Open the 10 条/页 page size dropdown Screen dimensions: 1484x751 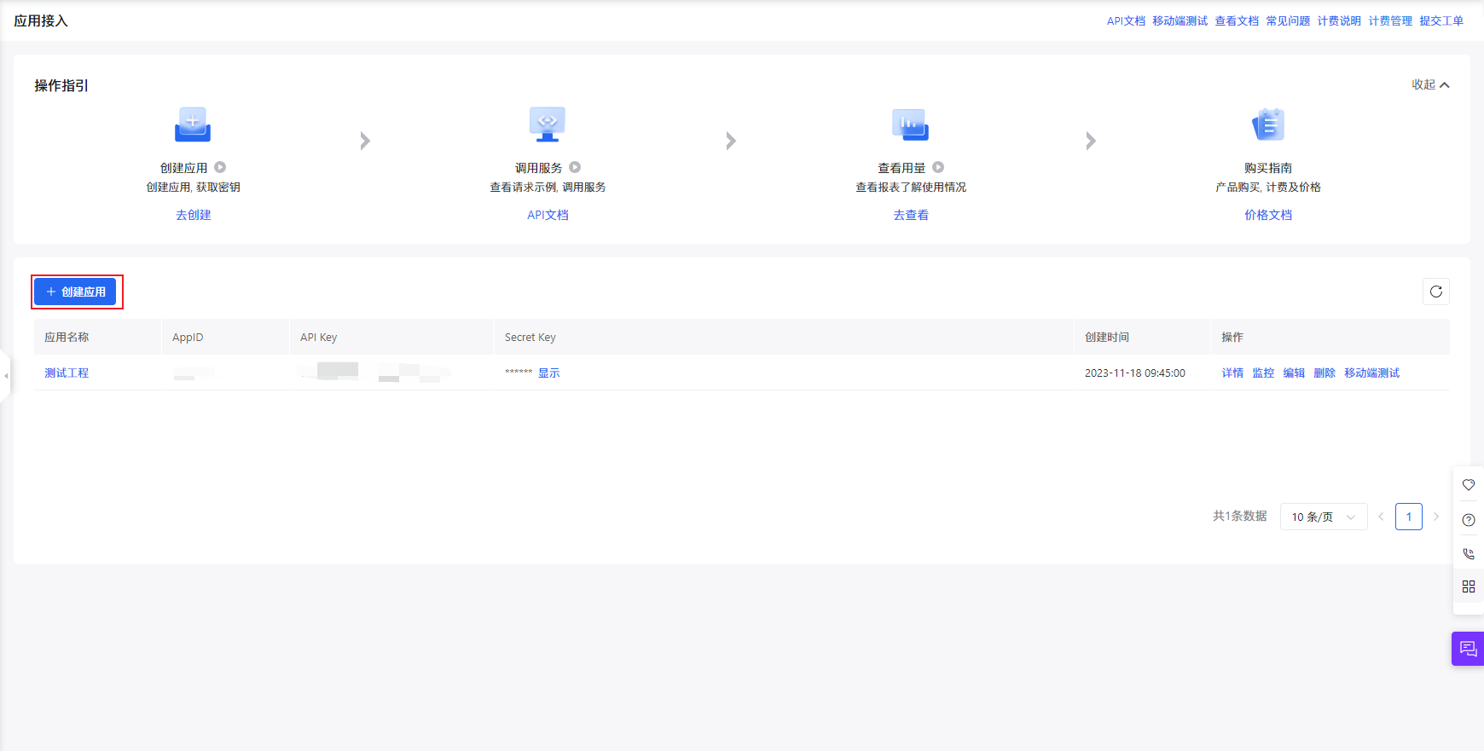click(x=1324, y=517)
